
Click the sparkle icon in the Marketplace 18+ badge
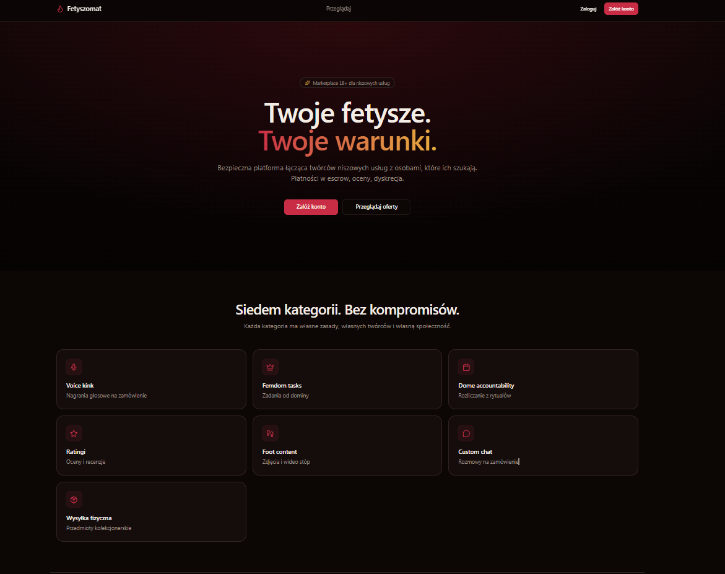point(308,83)
